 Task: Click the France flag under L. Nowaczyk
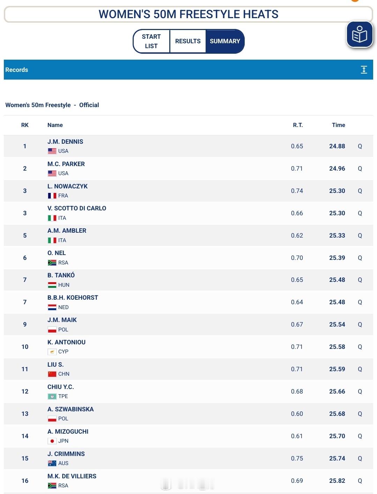coord(52,196)
